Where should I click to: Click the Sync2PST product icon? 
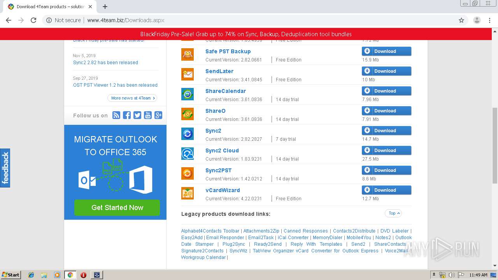pyautogui.click(x=188, y=173)
